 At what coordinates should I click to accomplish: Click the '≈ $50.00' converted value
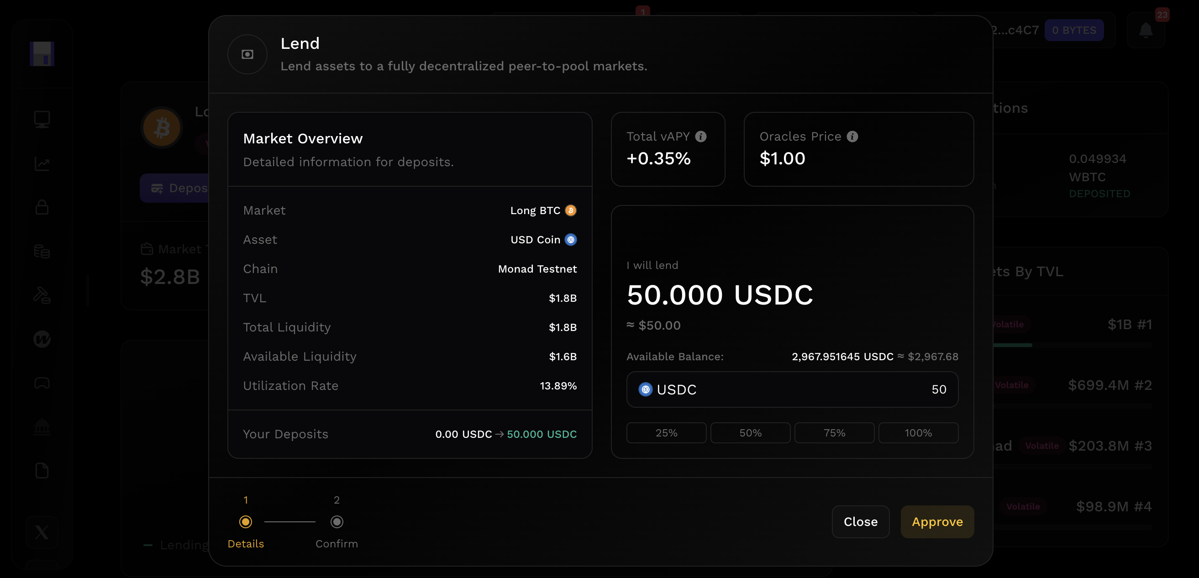click(653, 326)
